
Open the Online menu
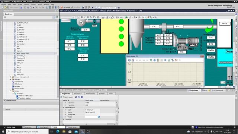(26, 4)
